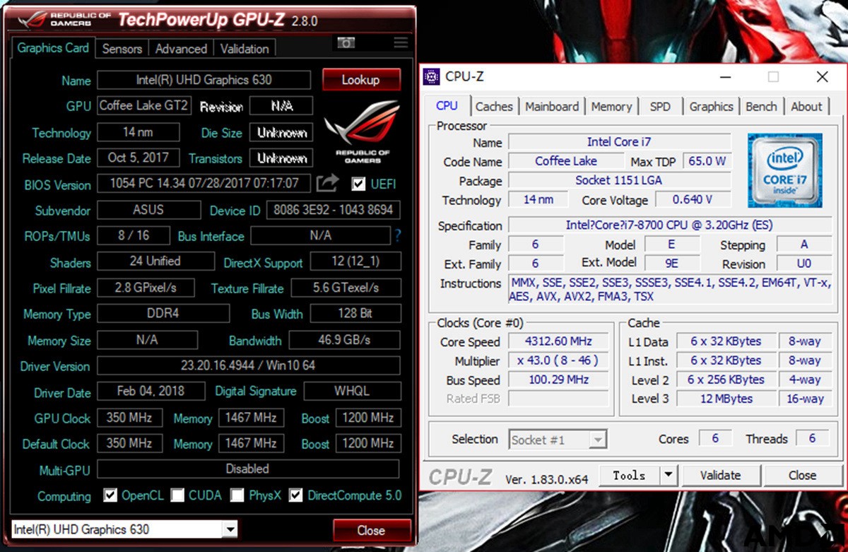
Task: Click the Lookup button in GPU-Z
Action: 361,80
